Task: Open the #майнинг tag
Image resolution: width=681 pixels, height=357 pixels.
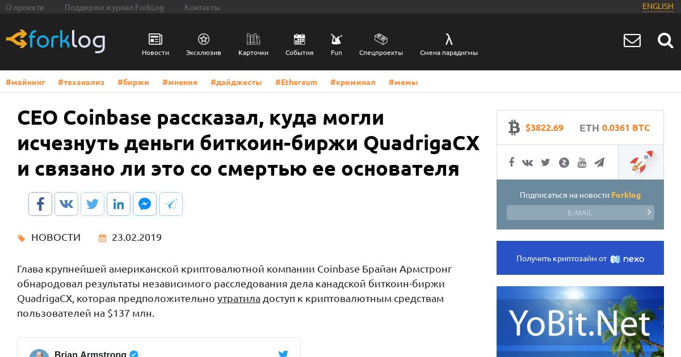Action: (x=26, y=82)
